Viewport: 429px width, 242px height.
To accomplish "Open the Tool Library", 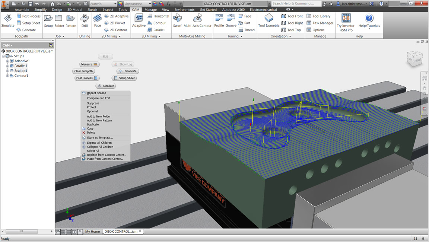I will 318,16.
